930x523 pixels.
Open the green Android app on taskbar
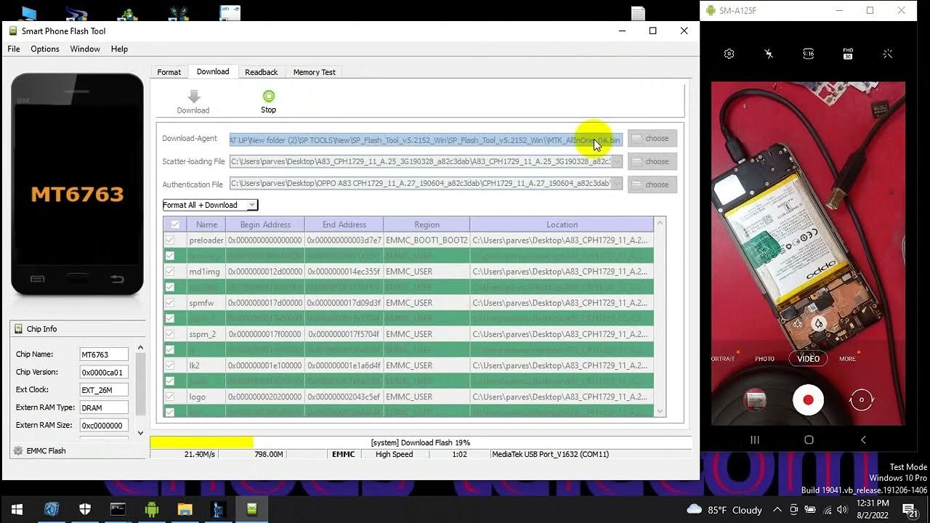pyautogui.click(x=151, y=509)
